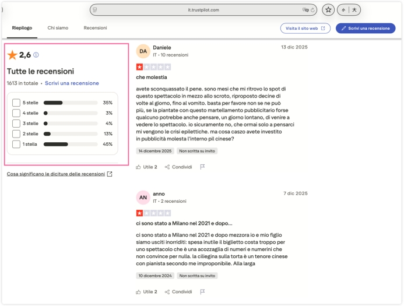Click the share icon on anno's review
The image size is (404, 306).
[x=167, y=291]
